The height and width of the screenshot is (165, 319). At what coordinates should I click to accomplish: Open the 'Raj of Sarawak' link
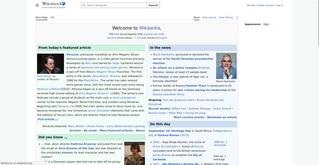(177, 157)
